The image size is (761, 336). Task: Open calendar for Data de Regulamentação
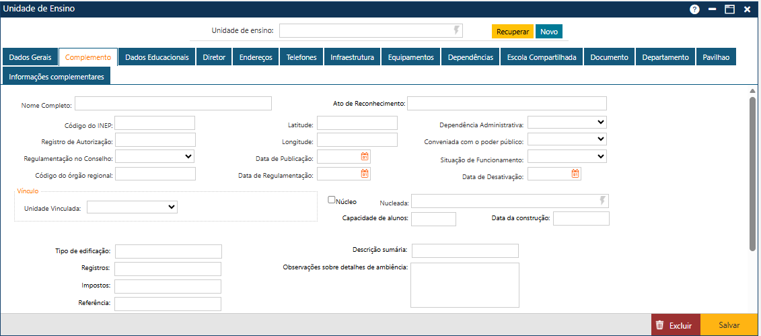(365, 174)
